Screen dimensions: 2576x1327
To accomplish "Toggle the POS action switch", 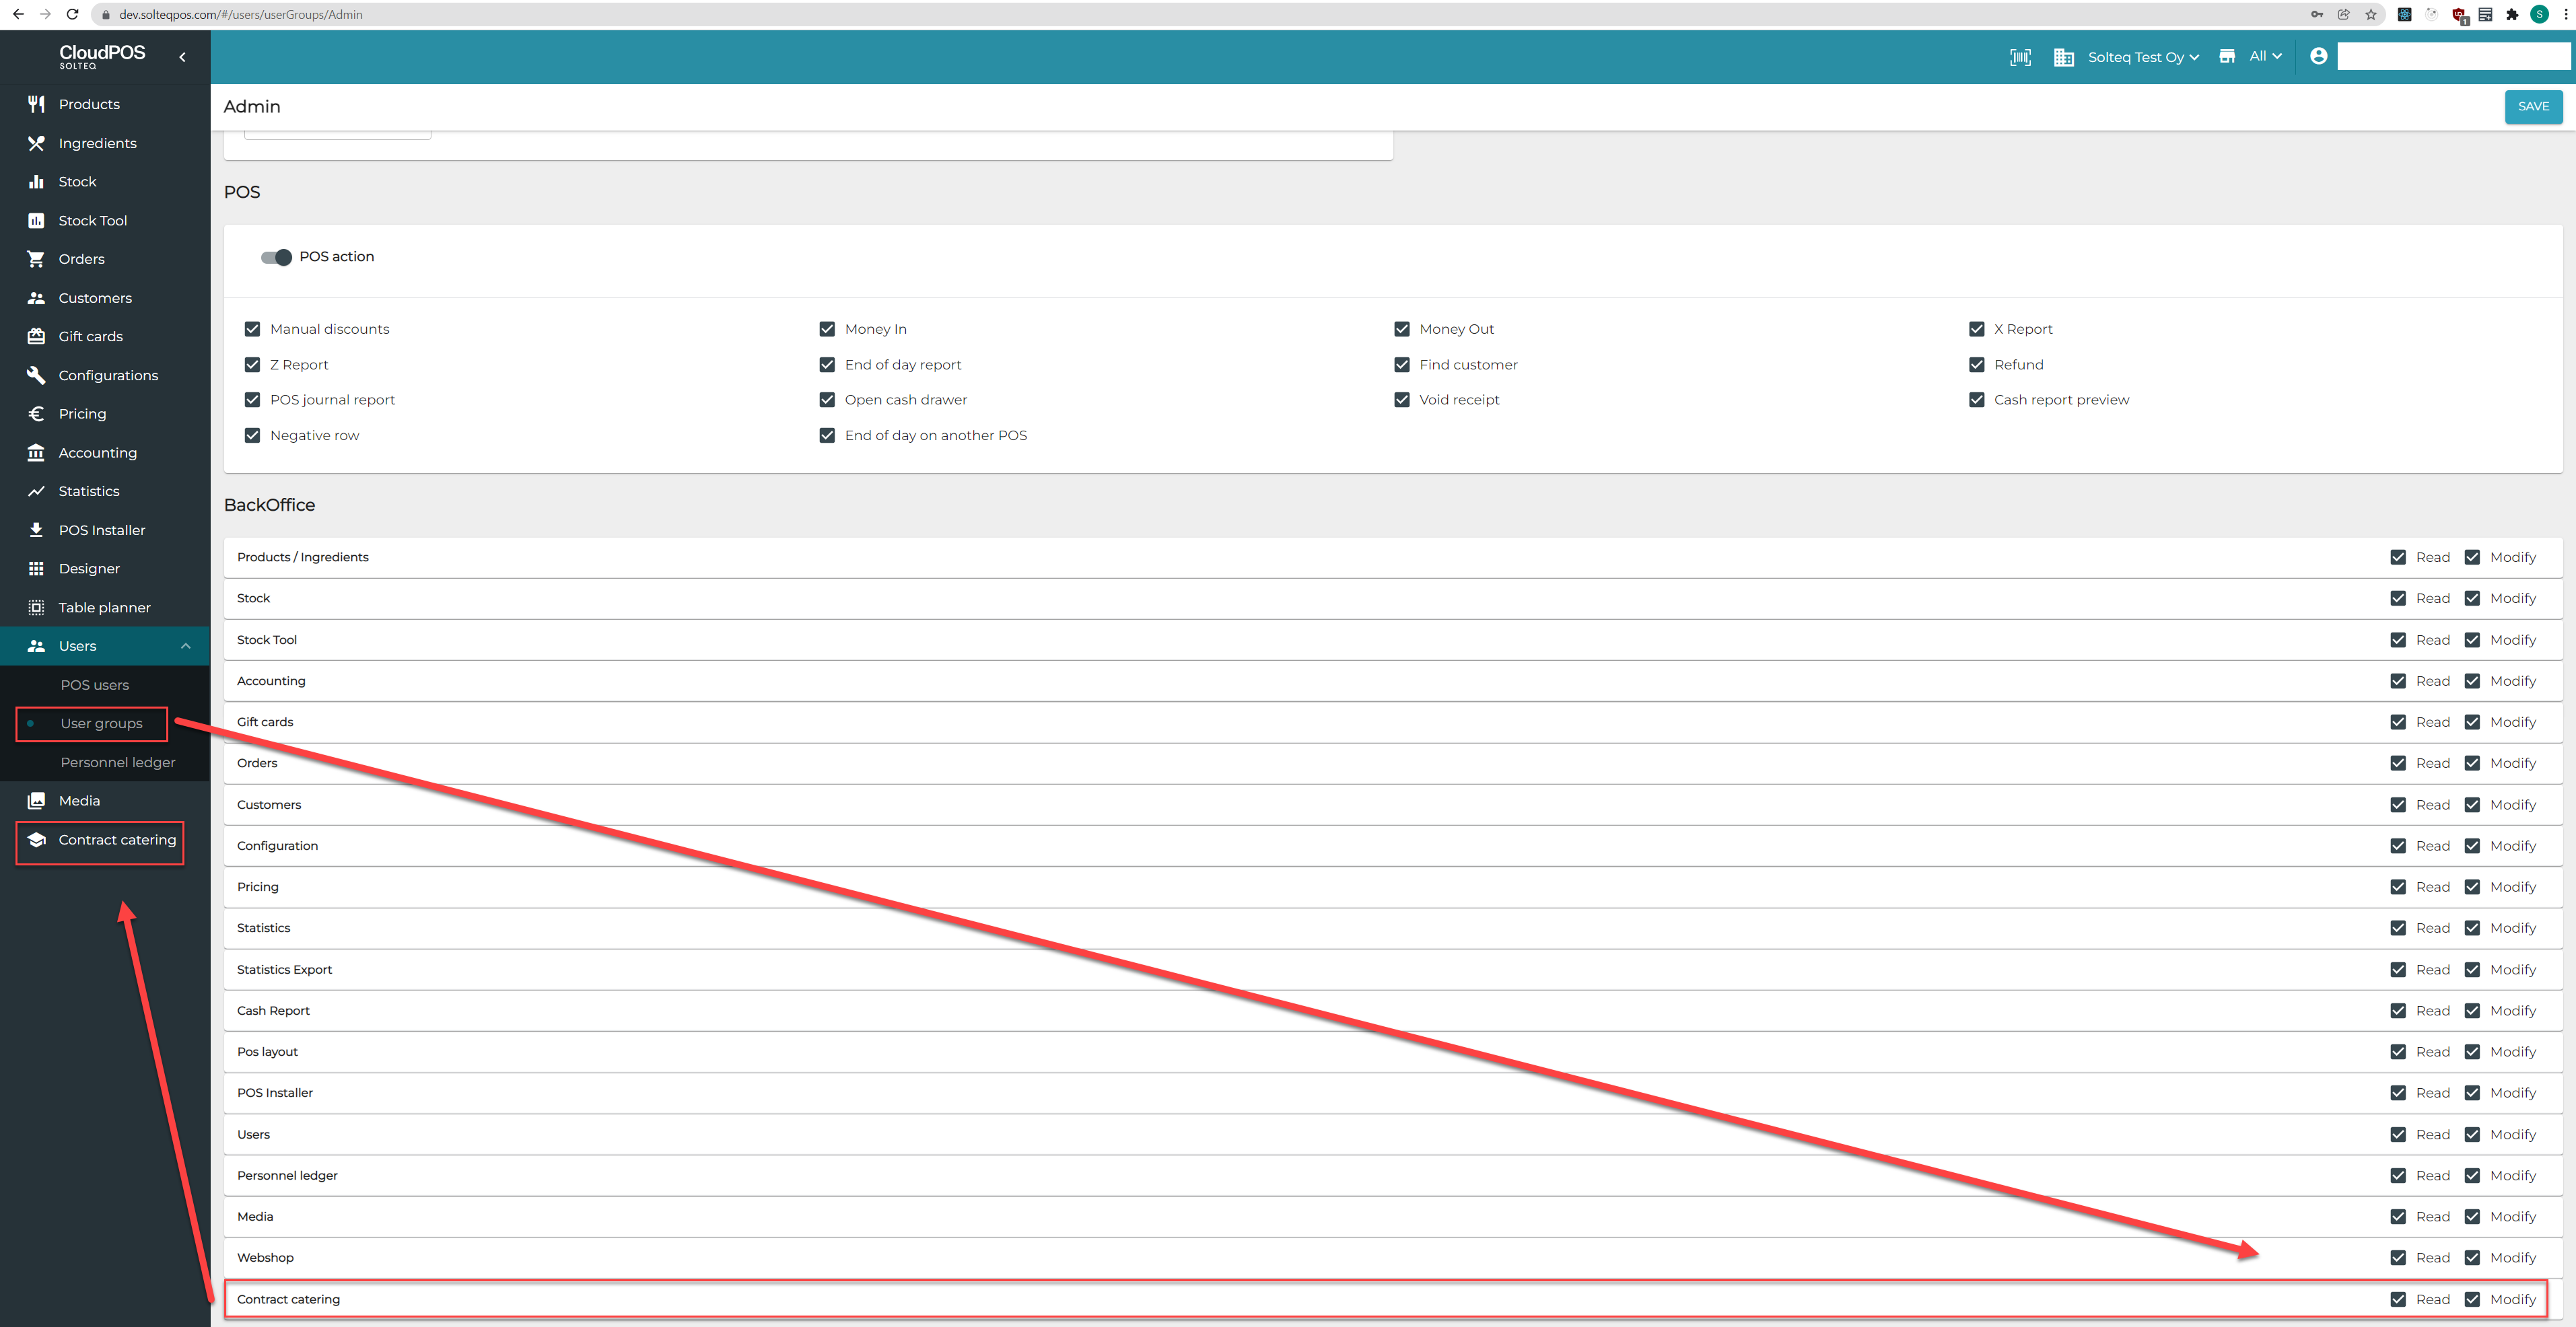I will click(276, 257).
